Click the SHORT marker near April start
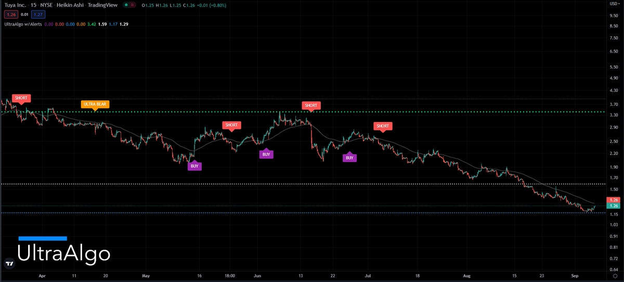 tap(21, 98)
